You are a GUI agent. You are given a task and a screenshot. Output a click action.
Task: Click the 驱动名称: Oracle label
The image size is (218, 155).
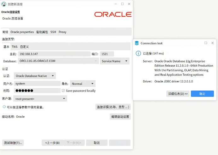[x=13, y=117]
